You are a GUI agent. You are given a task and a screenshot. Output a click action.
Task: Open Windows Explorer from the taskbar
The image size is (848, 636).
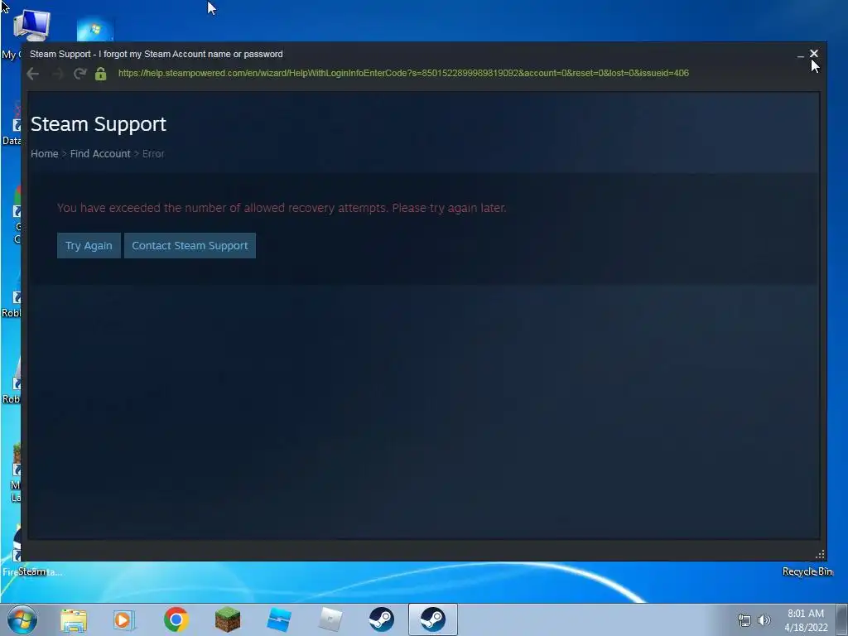tap(73, 620)
